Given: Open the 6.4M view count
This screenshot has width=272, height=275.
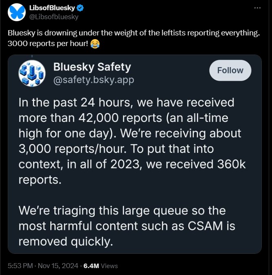Looking at the screenshot, I should (x=91, y=266).
